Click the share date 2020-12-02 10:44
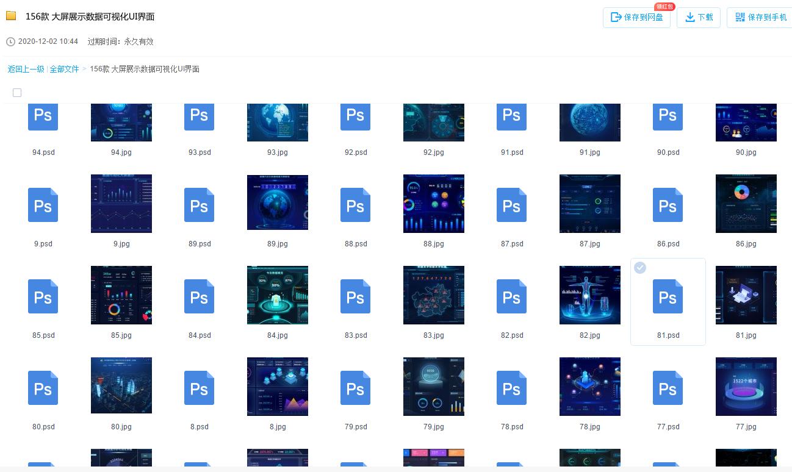792x472 pixels. (48, 41)
